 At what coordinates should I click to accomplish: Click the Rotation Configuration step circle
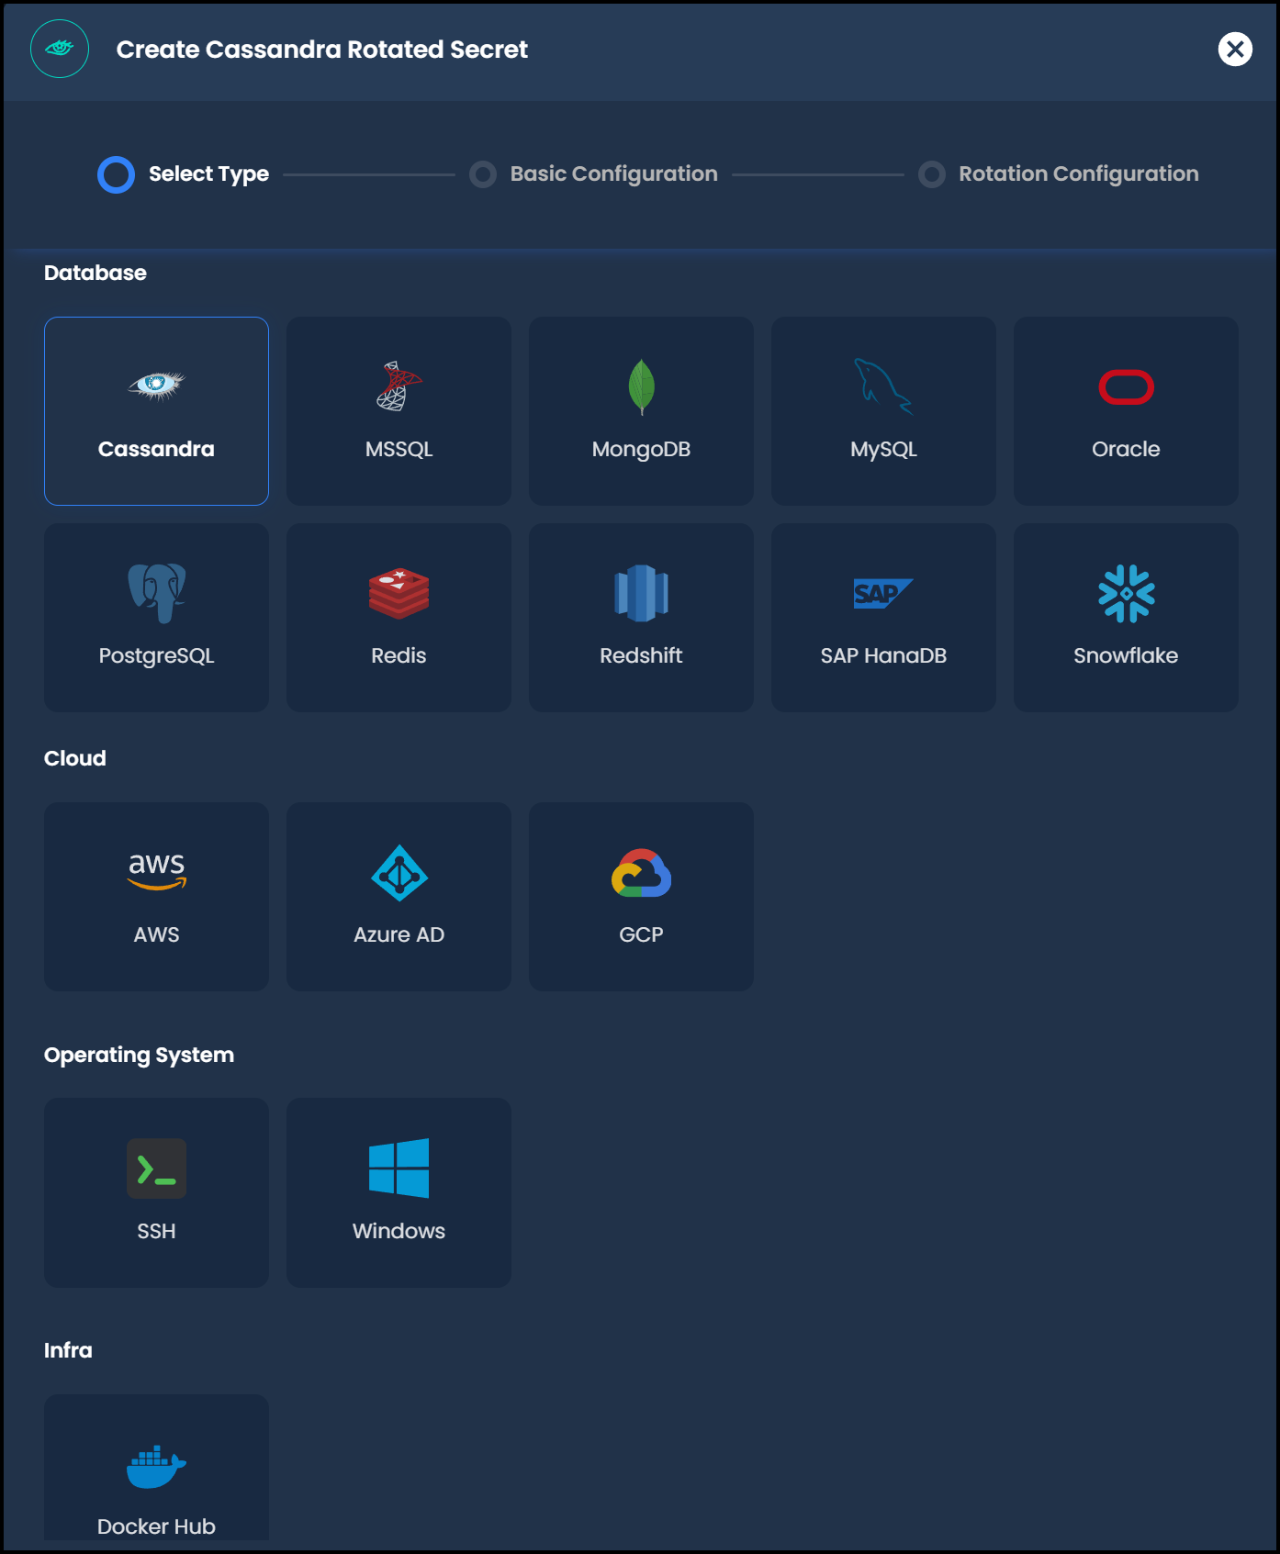[932, 174]
